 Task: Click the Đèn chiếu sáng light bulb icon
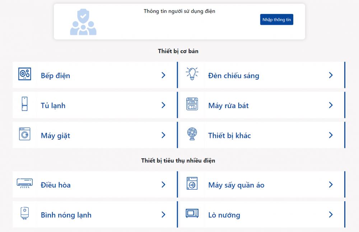[192, 74]
